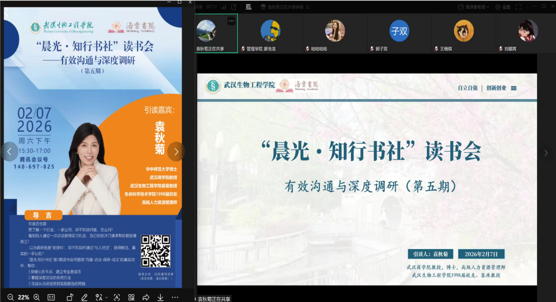
Task: Select participant 郭子双's video tile
Action: pyautogui.click(x=399, y=33)
